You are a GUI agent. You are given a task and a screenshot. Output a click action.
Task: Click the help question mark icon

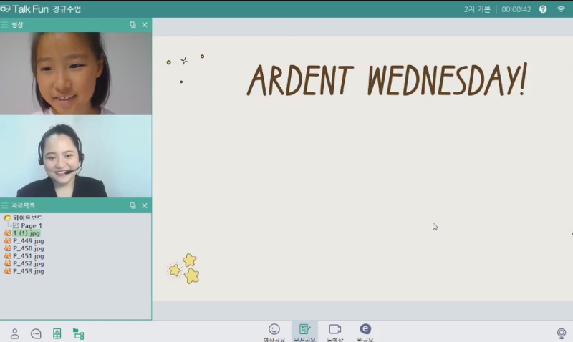(543, 9)
